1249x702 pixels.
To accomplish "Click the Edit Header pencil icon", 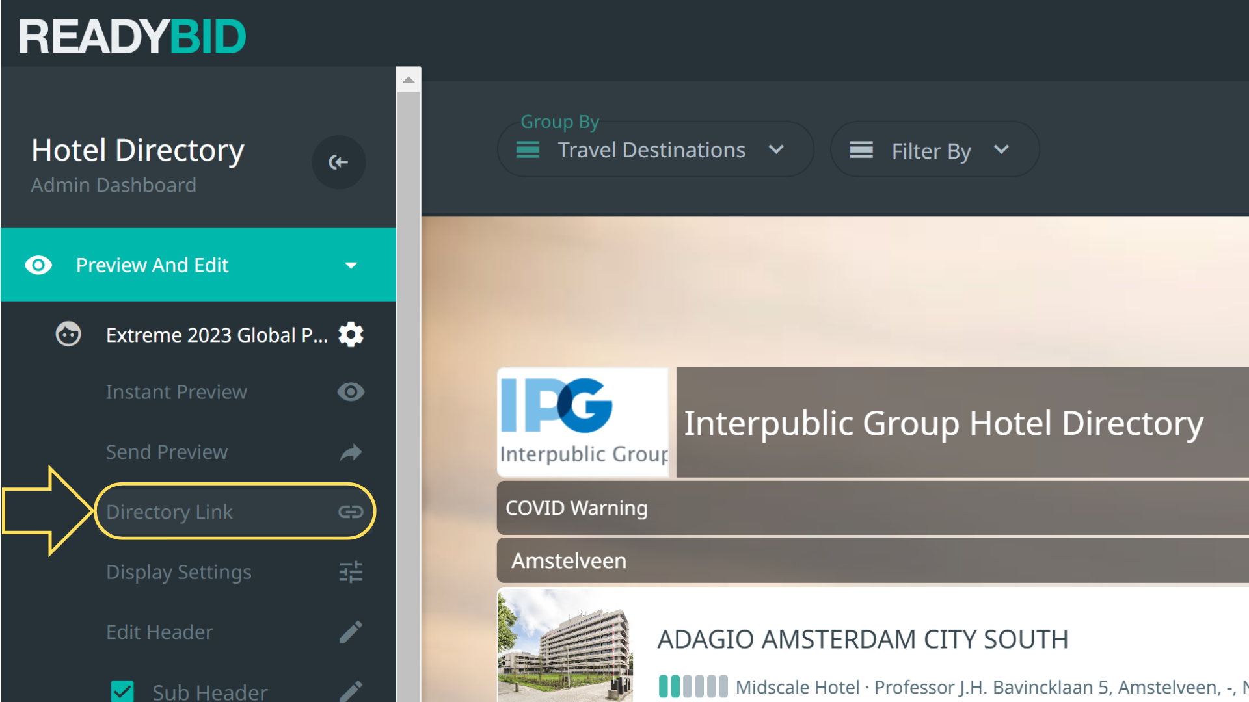I will (351, 632).
